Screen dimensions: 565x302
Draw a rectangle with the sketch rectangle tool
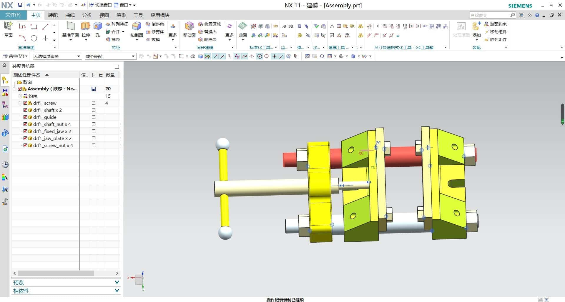pos(34,27)
